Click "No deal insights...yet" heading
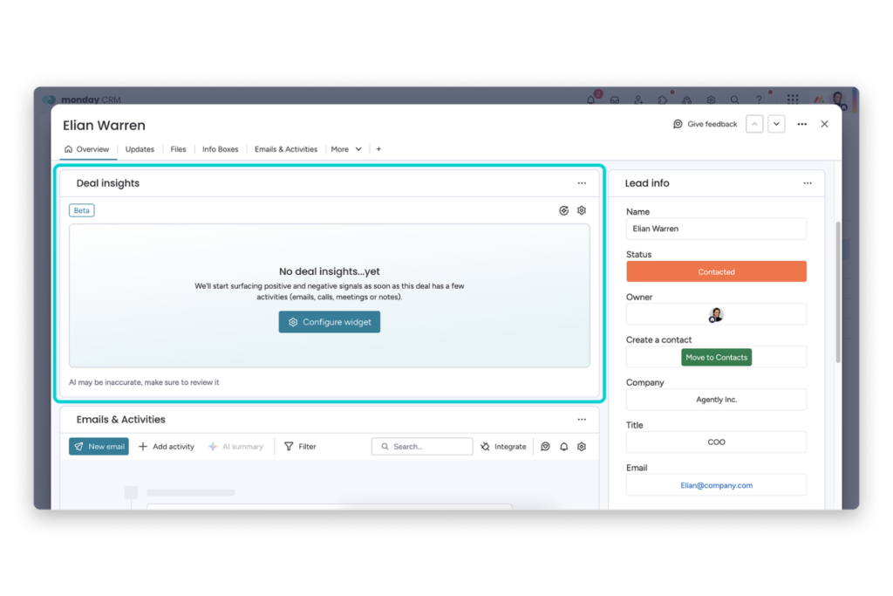893x596 pixels. pyautogui.click(x=329, y=271)
